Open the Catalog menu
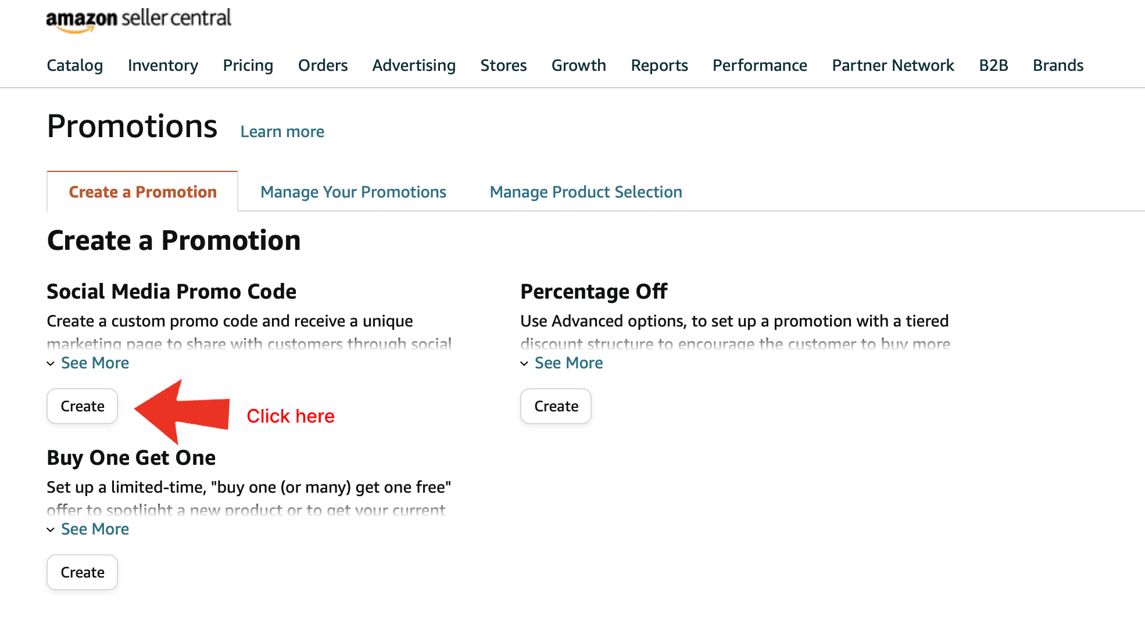 tap(75, 65)
